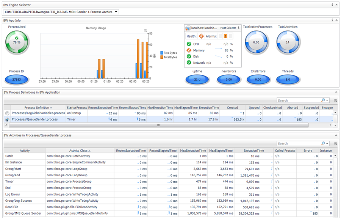Click the Read File activity row
341x218 pixels.
(12, 207)
